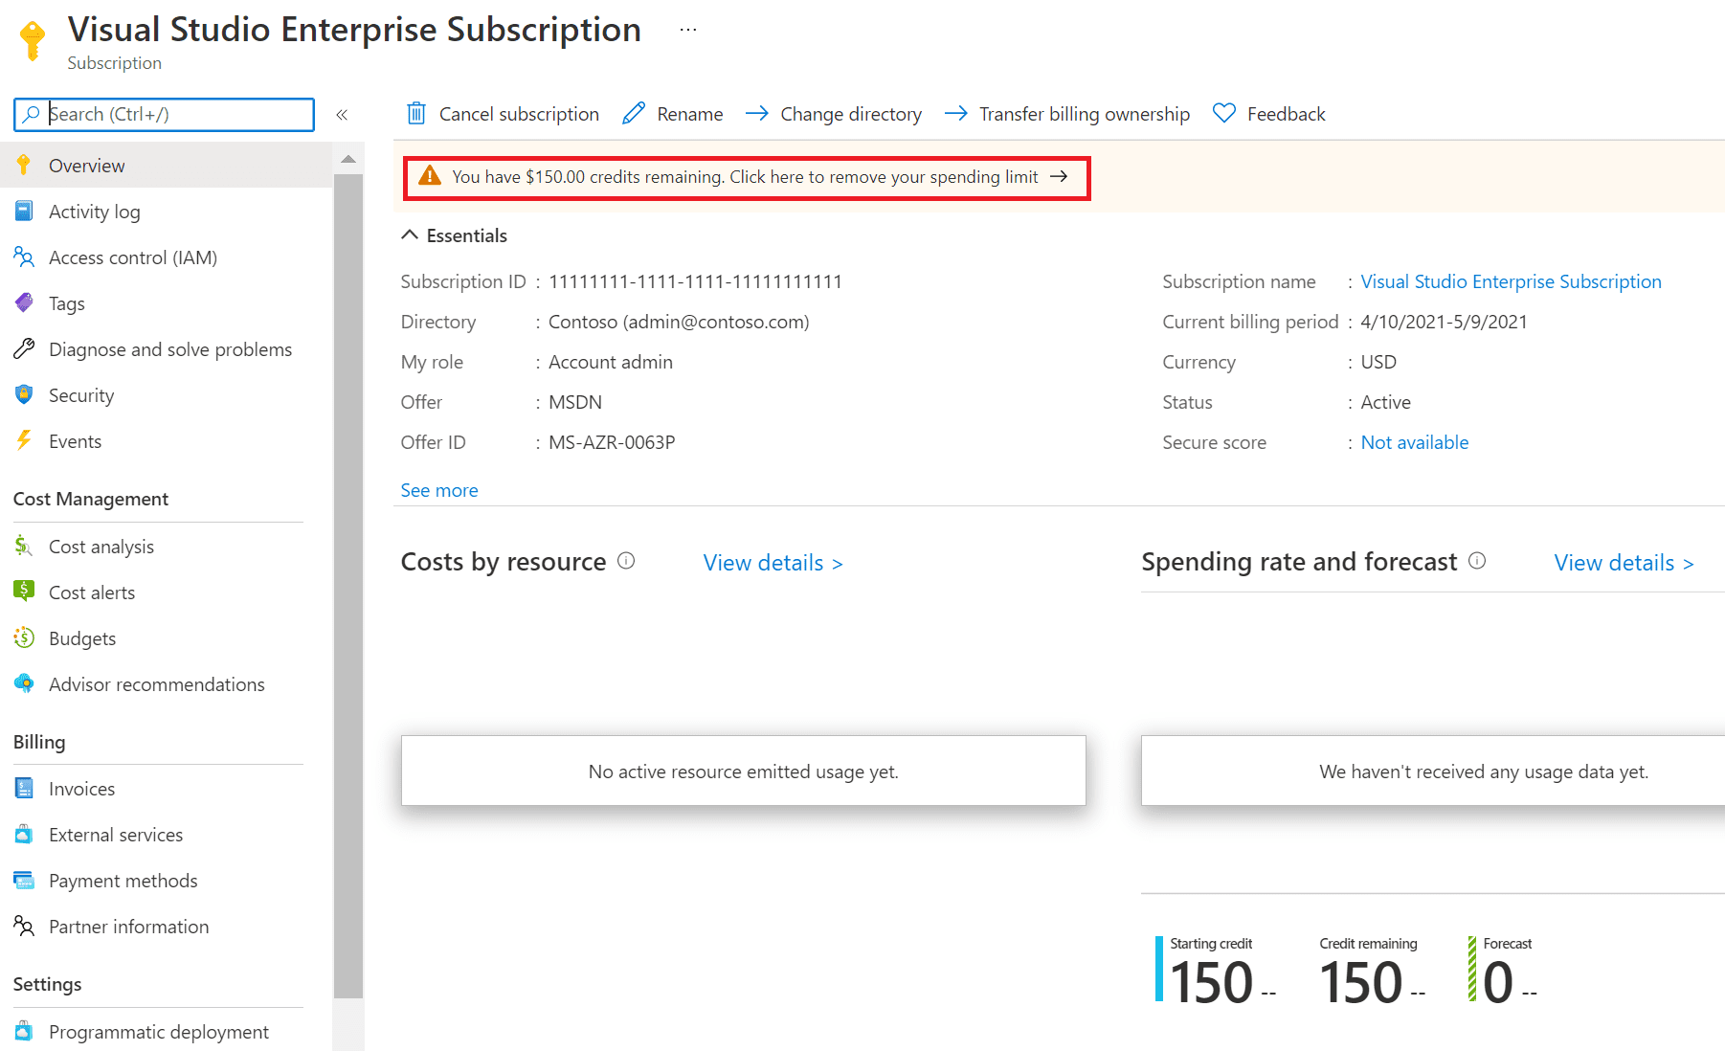Screen dimensions: 1725x1051
Task: Collapse the Essentials section
Action: click(x=410, y=235)
